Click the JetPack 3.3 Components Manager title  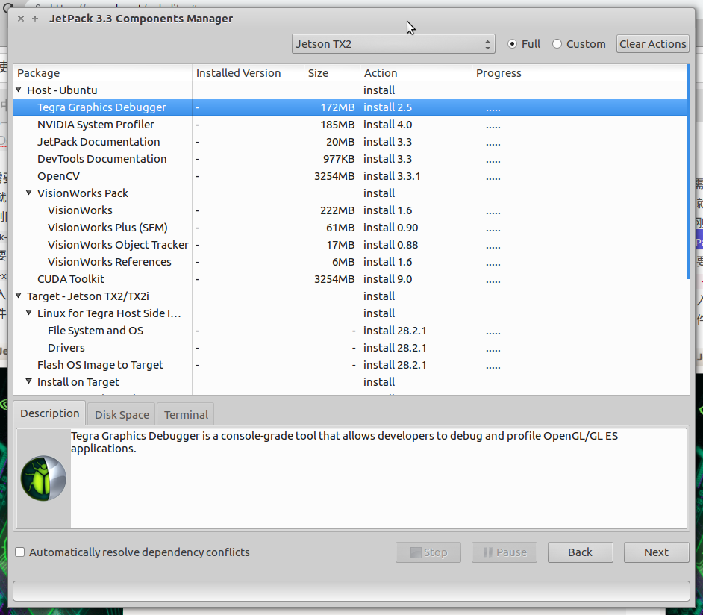point(141,19)
